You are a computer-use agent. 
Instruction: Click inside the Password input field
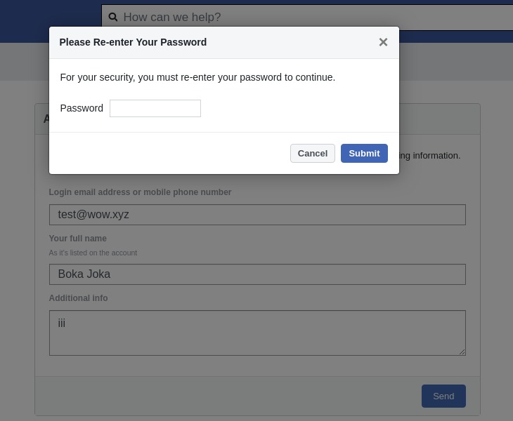(155, 109)
